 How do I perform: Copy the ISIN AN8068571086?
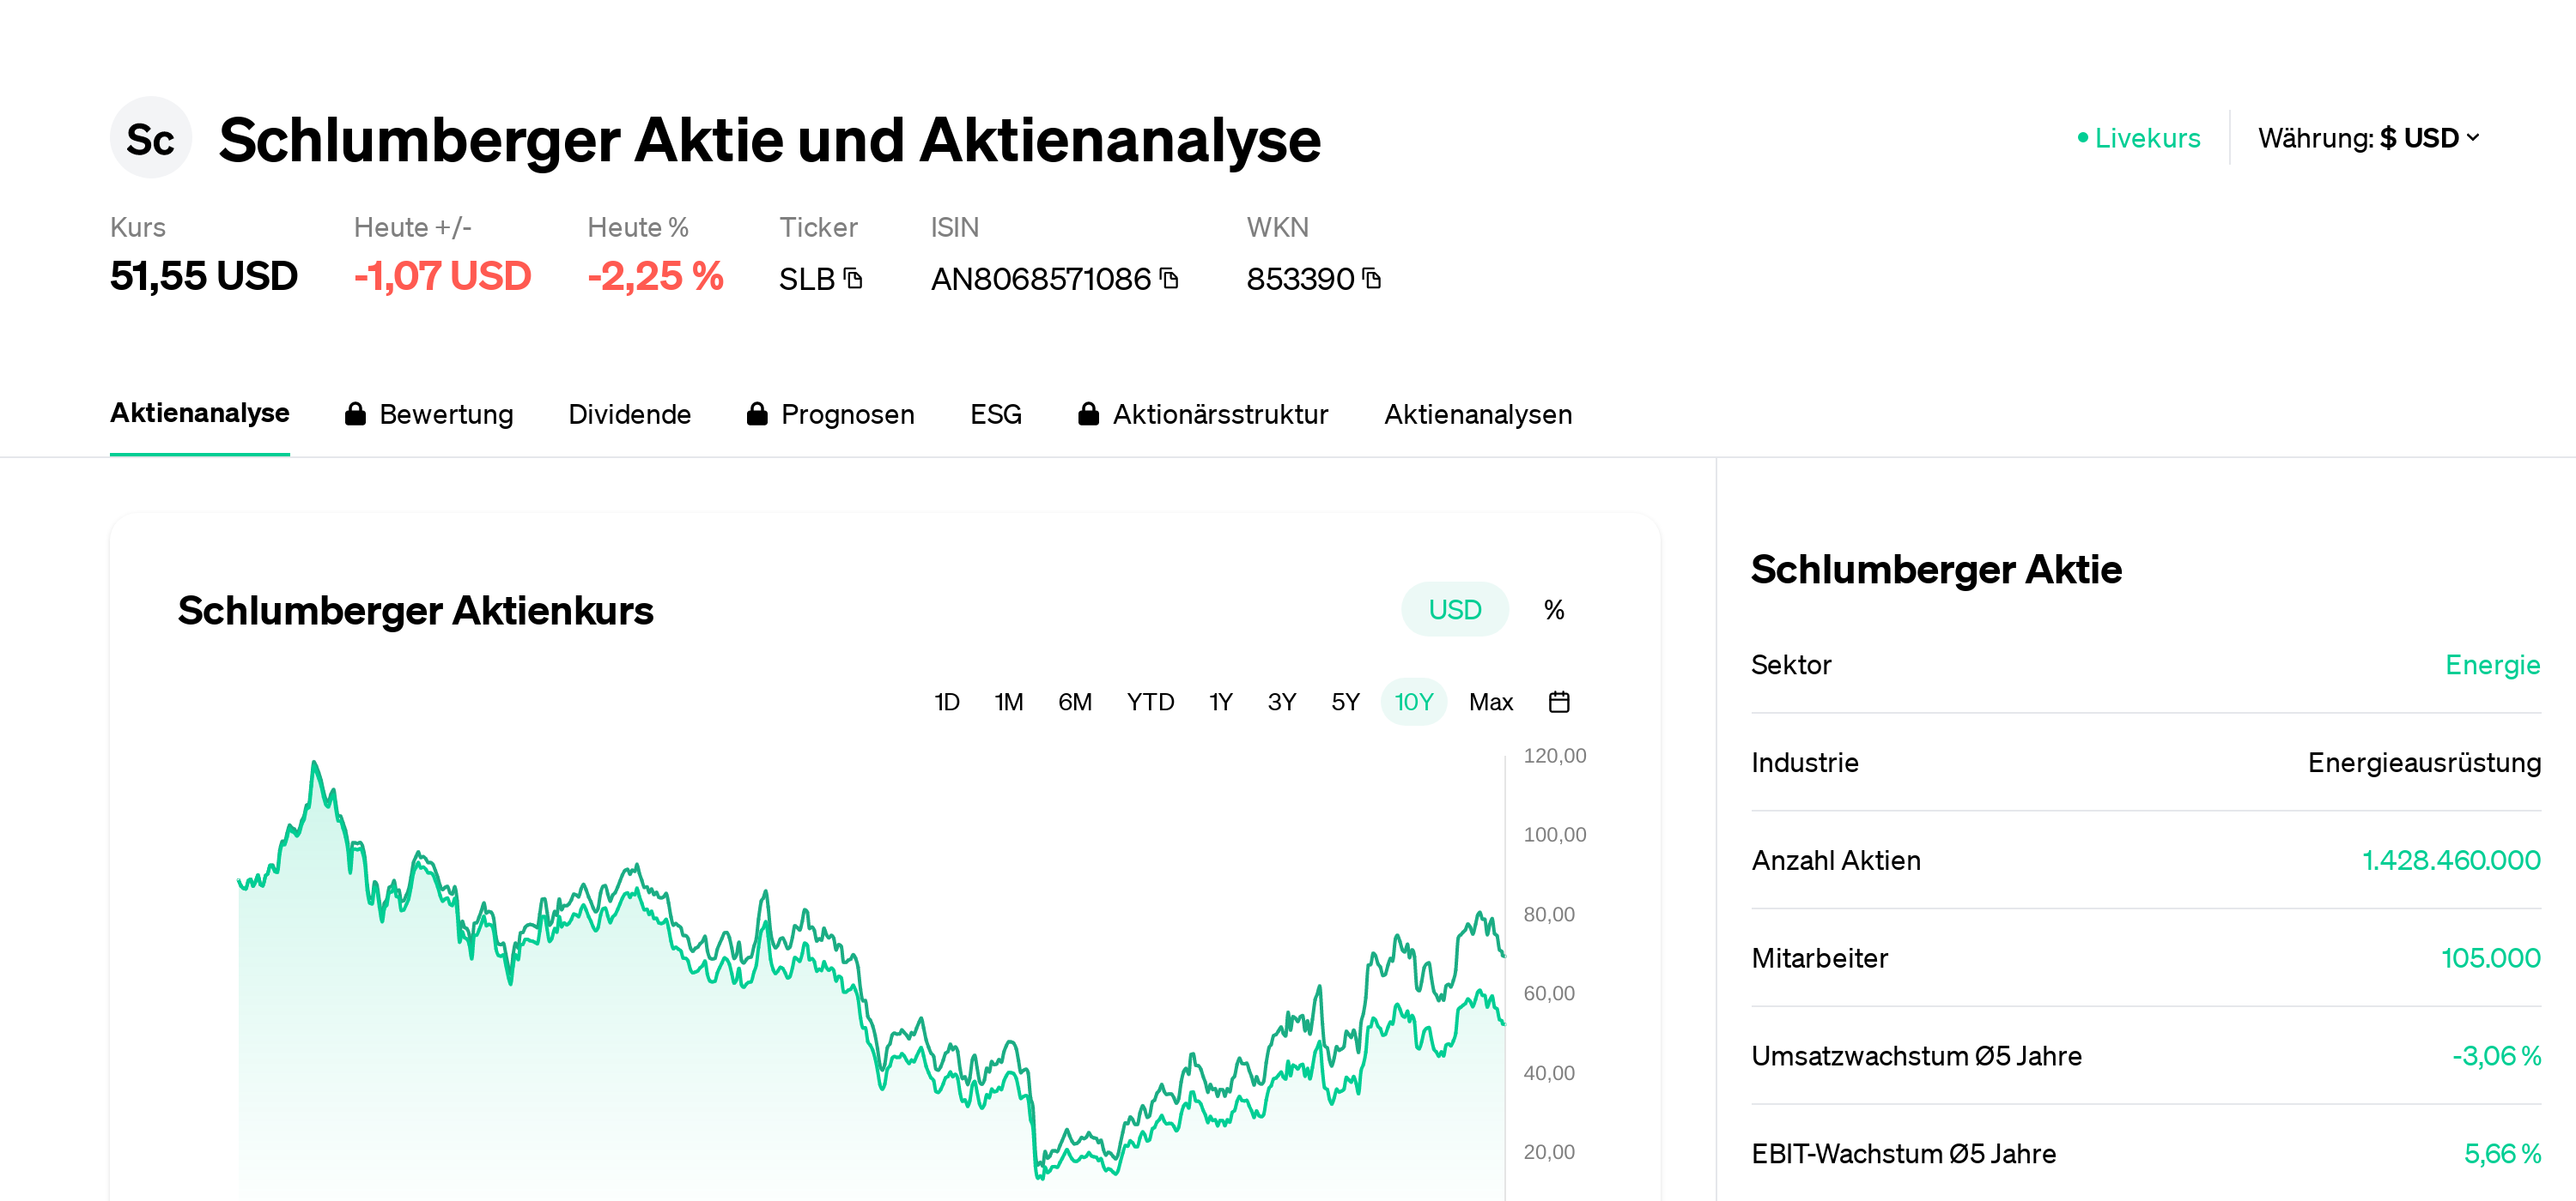click(x=1168, y=280)
